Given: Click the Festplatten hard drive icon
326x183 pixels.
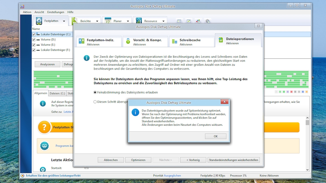Looking at the screenshot, I should pos(39,21).
